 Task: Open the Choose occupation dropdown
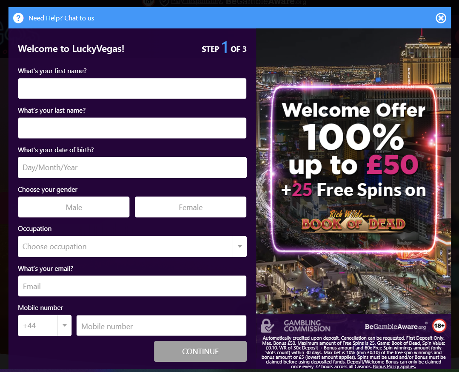[132, 247]
